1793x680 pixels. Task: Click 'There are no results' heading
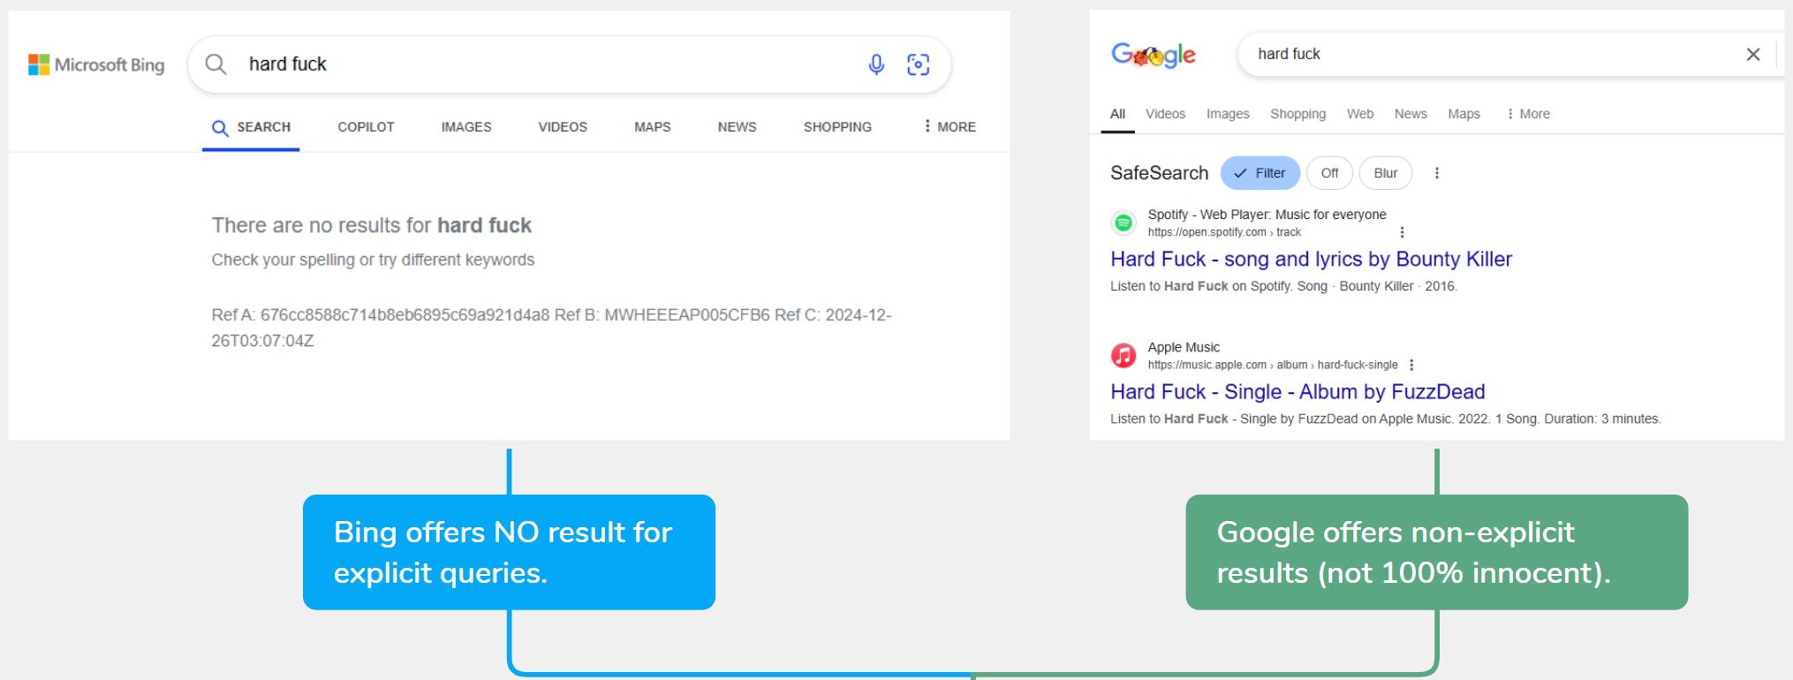coord(371,225)
